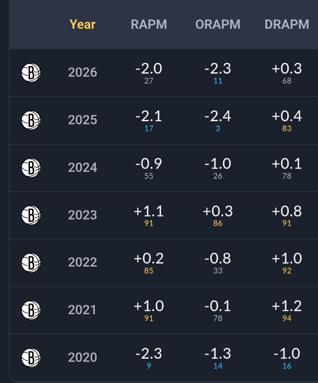Viewport: 318px width, 383px height.
Task: Sort the table by the Year column
Action: pos(82,25)
